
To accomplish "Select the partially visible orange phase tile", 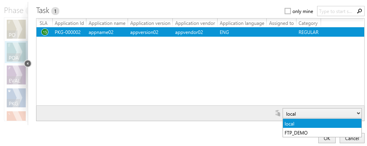I will [16, 116].
